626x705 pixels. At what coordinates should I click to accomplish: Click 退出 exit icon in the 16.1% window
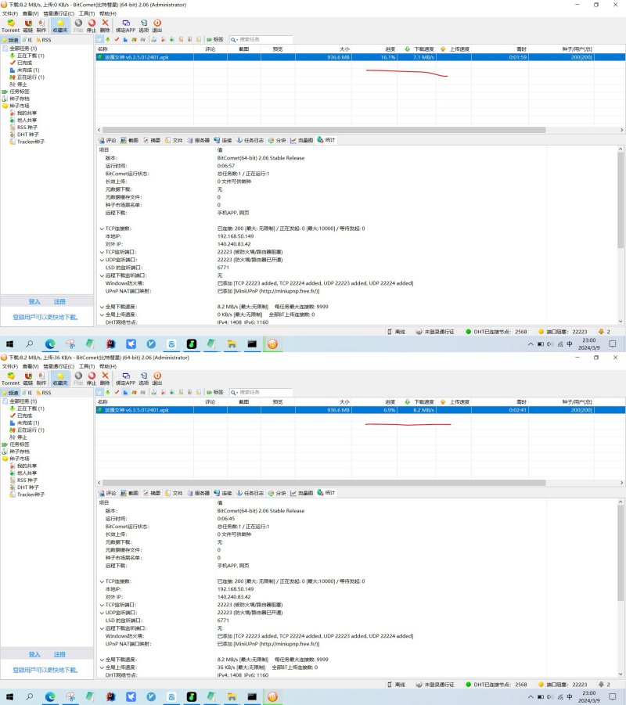click(x=157, y=26)
